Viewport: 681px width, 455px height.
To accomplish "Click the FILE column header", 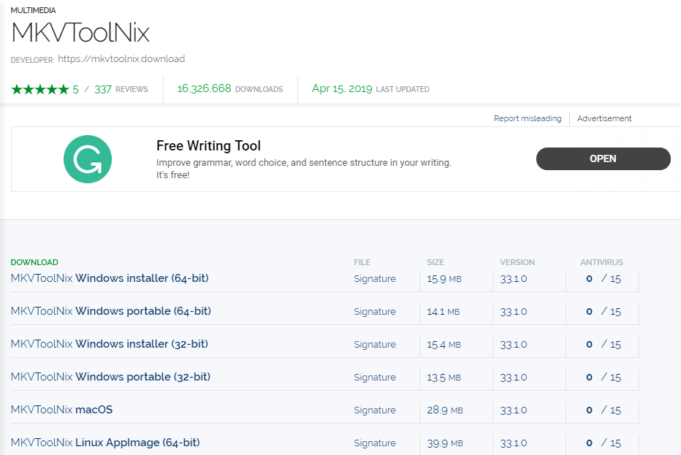I will point(362,262).
